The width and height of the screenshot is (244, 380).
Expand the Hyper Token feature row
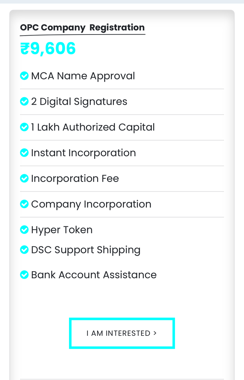(x=62, y=229)
